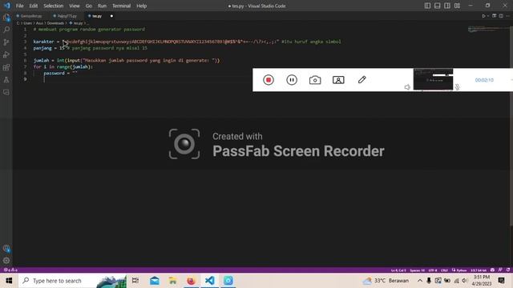
Task: Run the Python file with the play icon
Action: pyautogui.click(x=483, y=16)
